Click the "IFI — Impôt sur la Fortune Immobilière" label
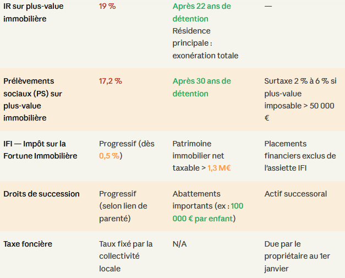Viewport: 345px width, 278px height. click(40, 150)
